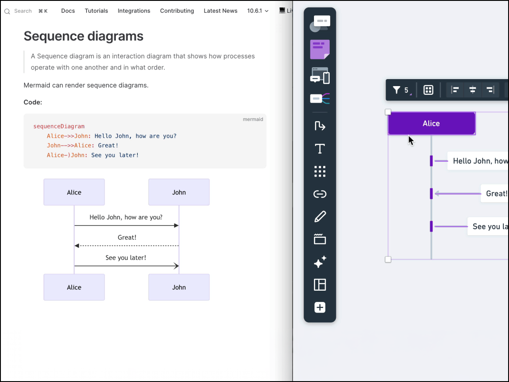Select the 'See you la' message card
The image size is (509, 382).
coord(488,226)
